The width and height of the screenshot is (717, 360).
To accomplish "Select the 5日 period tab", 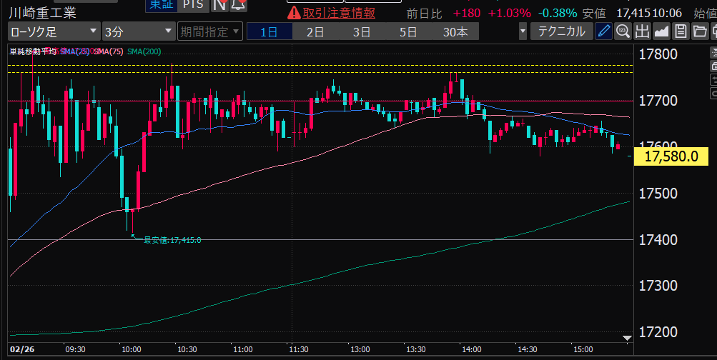I will (x=408, y=31).
